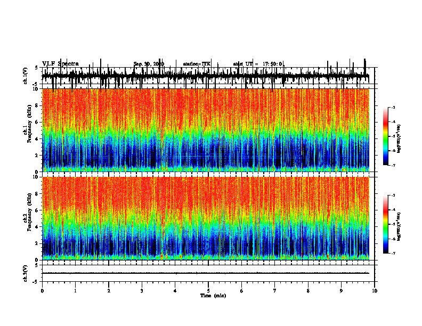Click the '6' minute tick on time axis
The image size is (422, 326).
(241, 291)
